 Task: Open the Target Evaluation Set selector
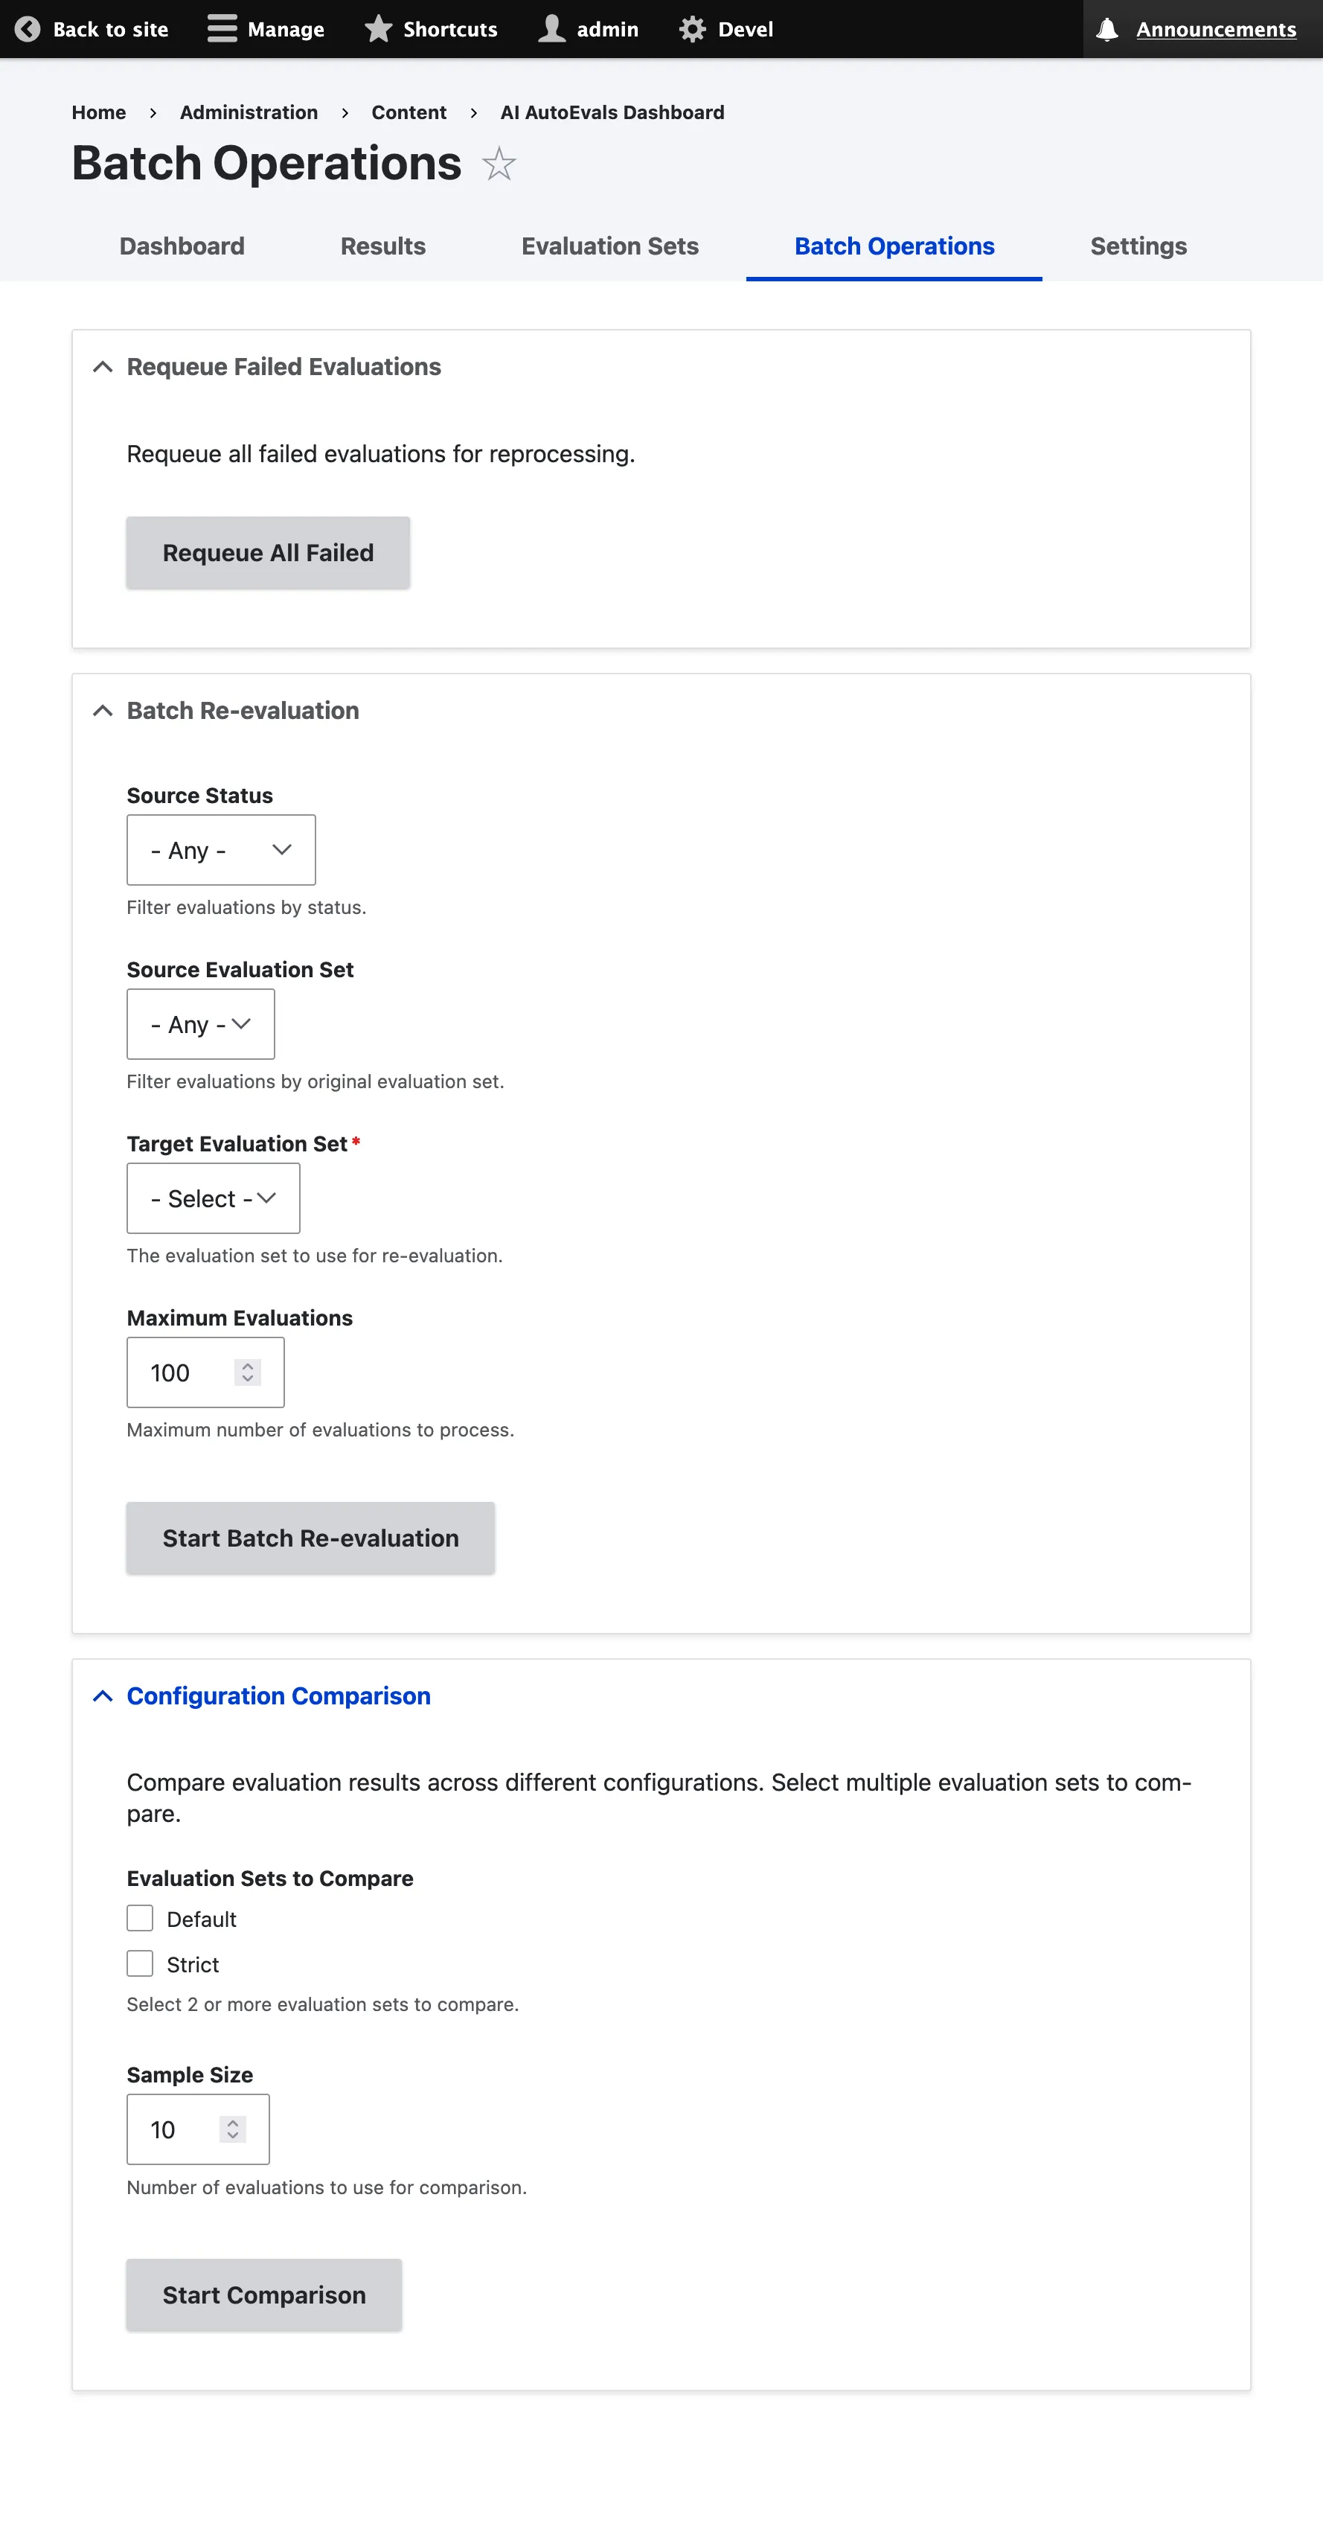213,1198
